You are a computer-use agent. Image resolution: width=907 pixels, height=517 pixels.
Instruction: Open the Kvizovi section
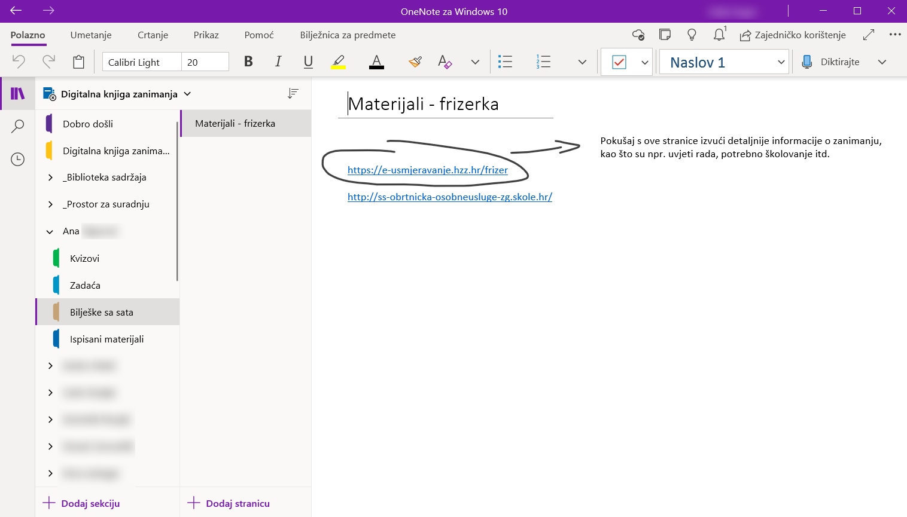(108, 258)
